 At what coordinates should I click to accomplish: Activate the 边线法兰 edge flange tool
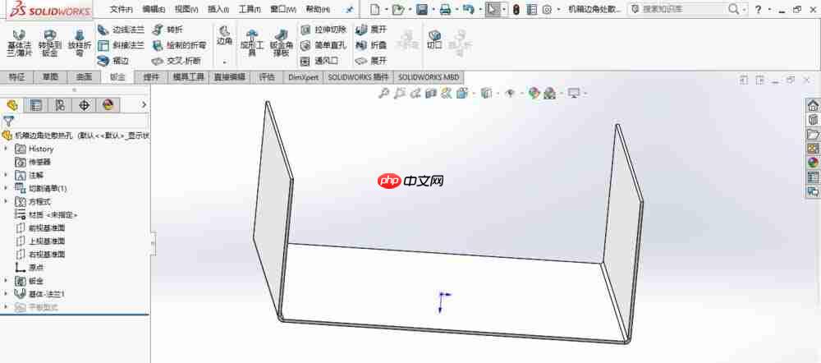click(121, 30)
